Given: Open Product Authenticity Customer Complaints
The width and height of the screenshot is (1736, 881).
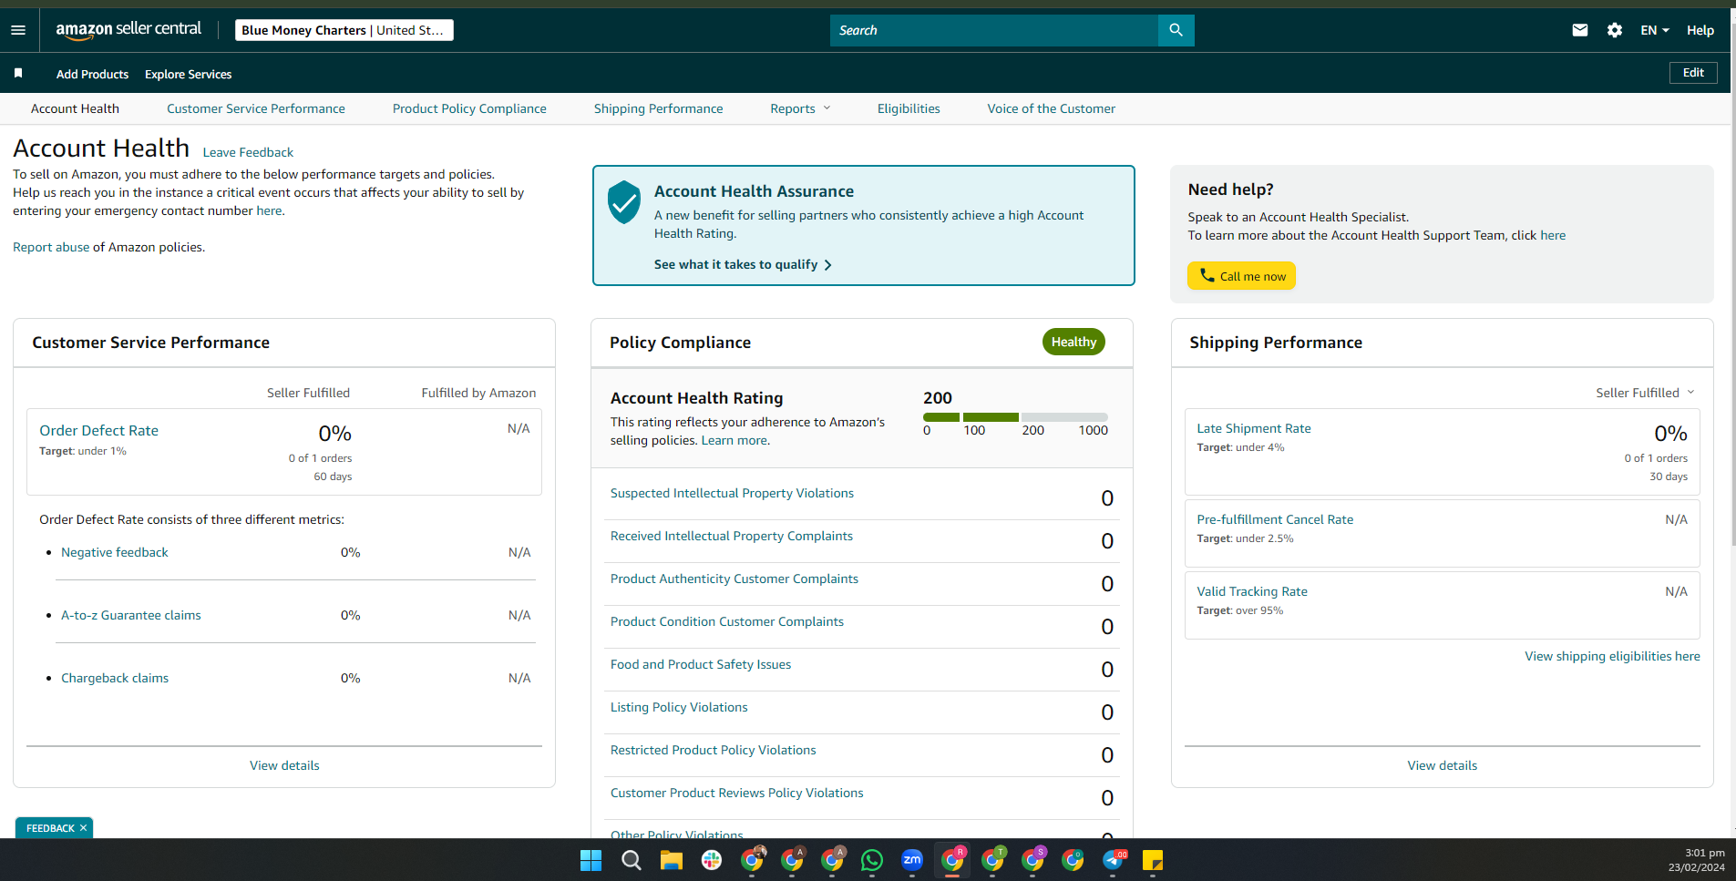Looking at the screenshot, I should 734,579.
